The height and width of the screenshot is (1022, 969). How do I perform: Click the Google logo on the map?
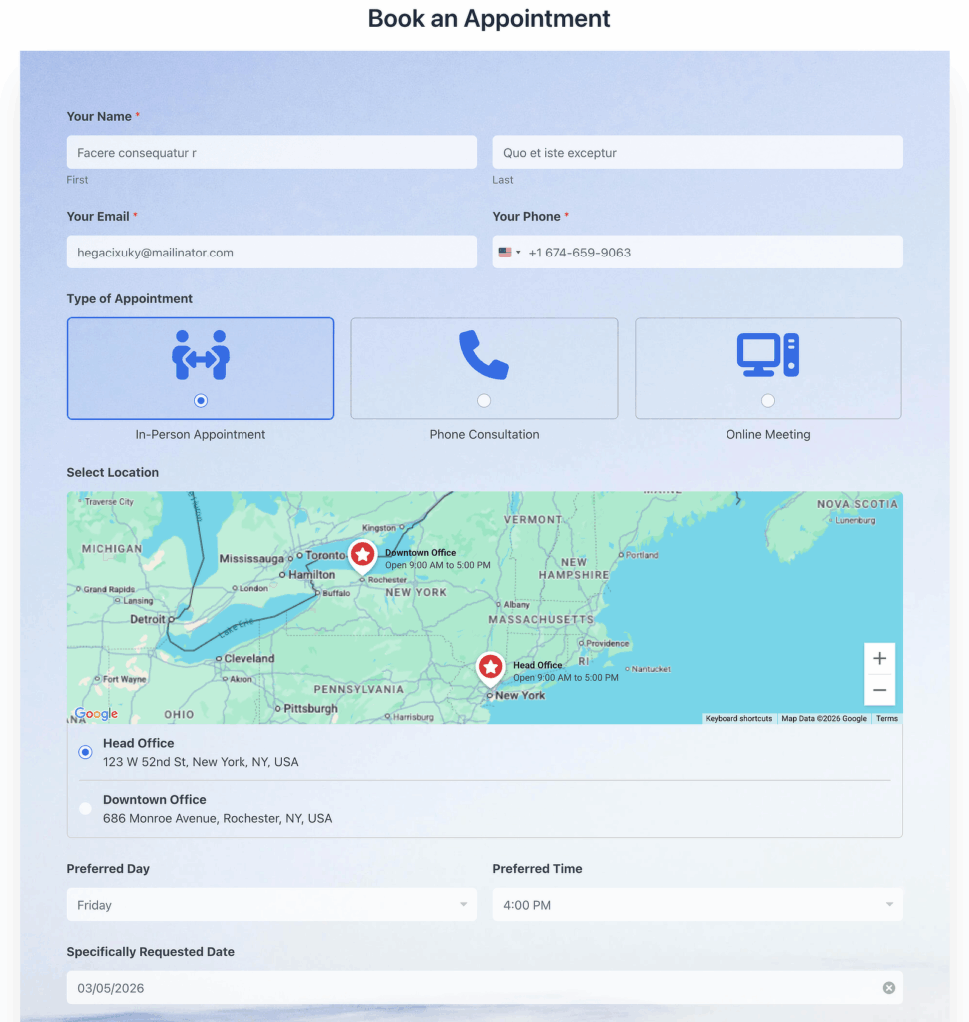click(95, 713)
